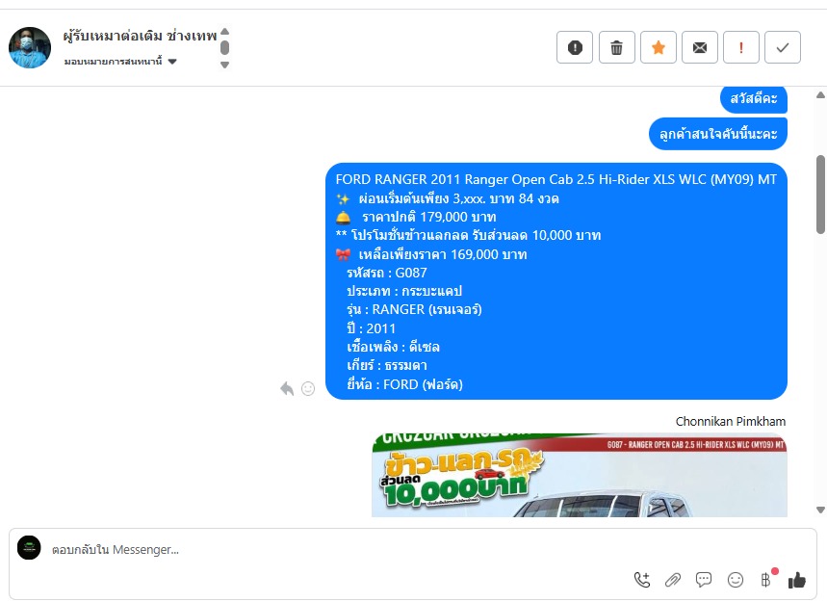Reply to the Ford Ranger message
The image size is (827, 602).
coord(286,389)
